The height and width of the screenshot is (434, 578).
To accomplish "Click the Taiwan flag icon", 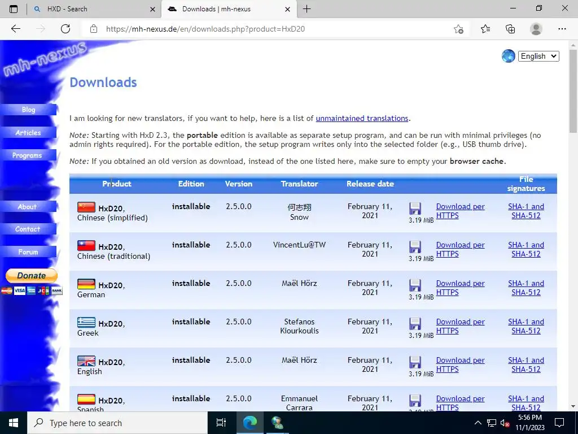I will (86, 245).
